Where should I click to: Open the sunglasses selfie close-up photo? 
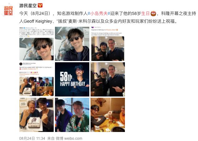[72, 44]
